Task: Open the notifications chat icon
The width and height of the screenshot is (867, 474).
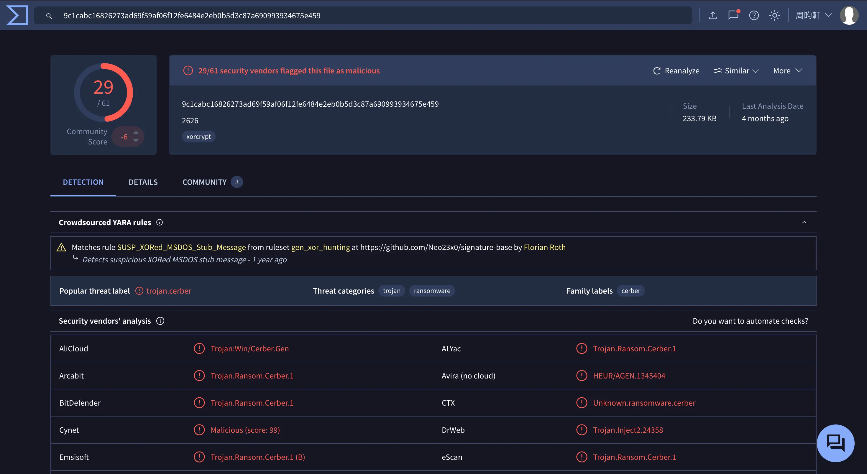Action: (733, 15)
